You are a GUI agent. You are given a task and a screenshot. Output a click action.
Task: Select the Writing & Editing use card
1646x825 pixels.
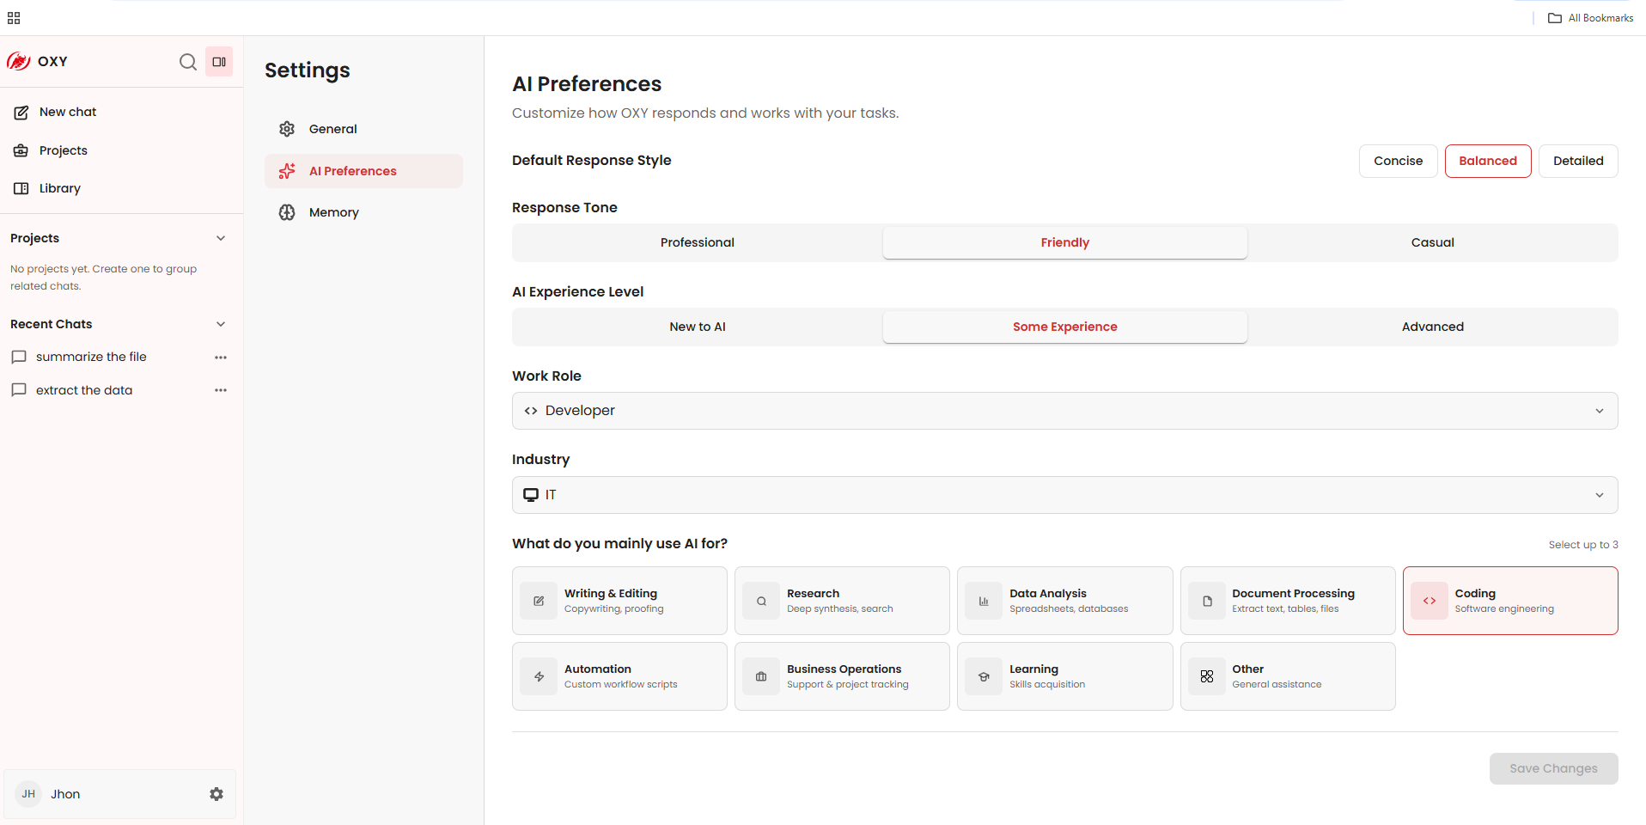[619, 601]
